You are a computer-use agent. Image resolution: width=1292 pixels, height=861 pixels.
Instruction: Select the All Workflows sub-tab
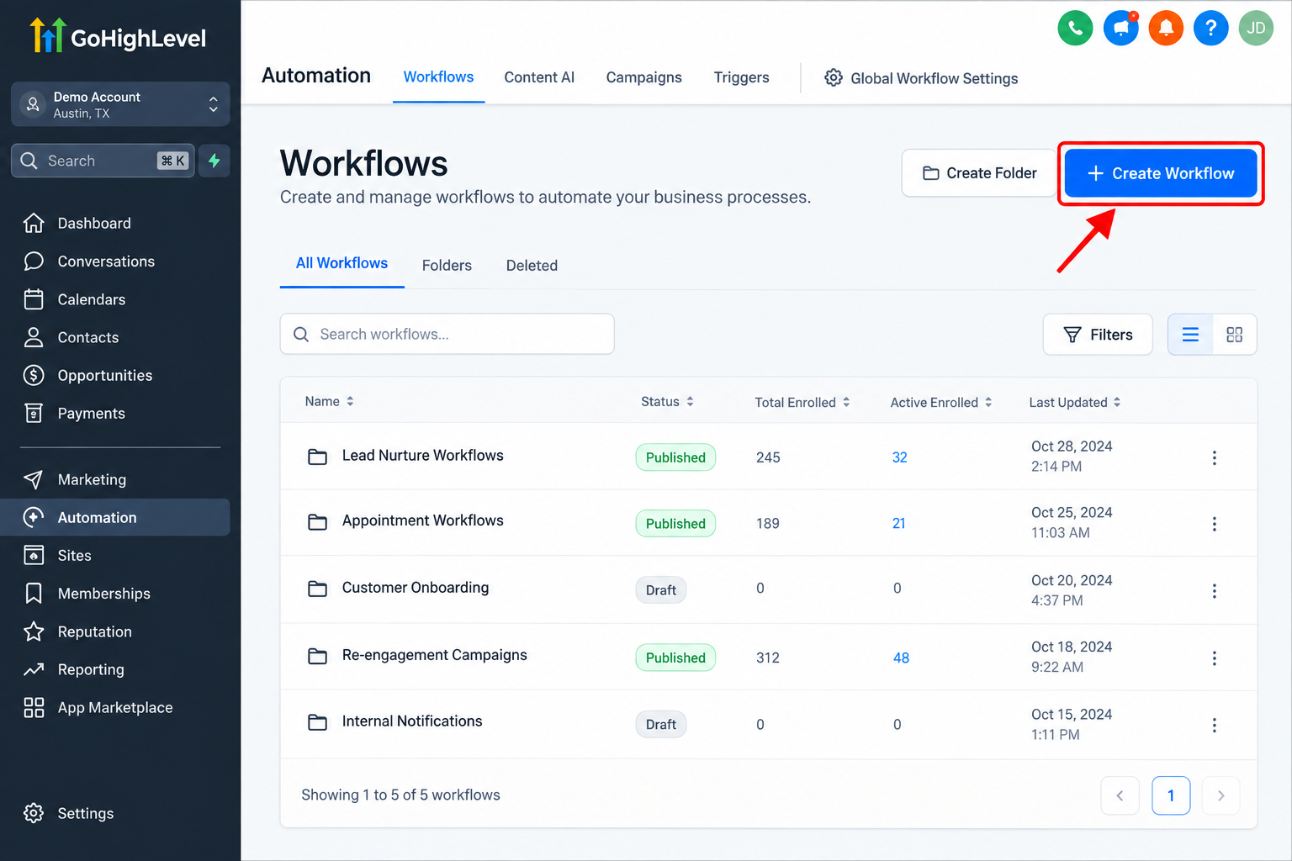click(x=342, y=264)
